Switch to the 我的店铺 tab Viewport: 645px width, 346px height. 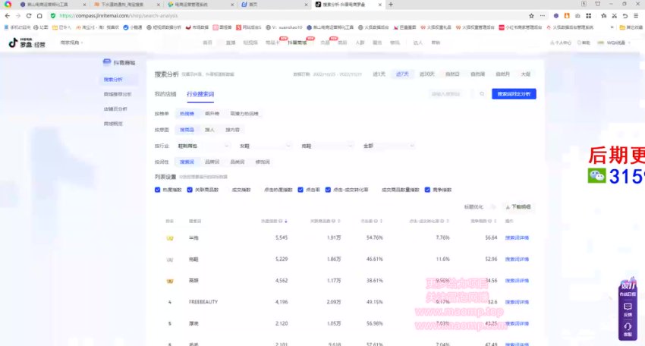click(165, 94)
